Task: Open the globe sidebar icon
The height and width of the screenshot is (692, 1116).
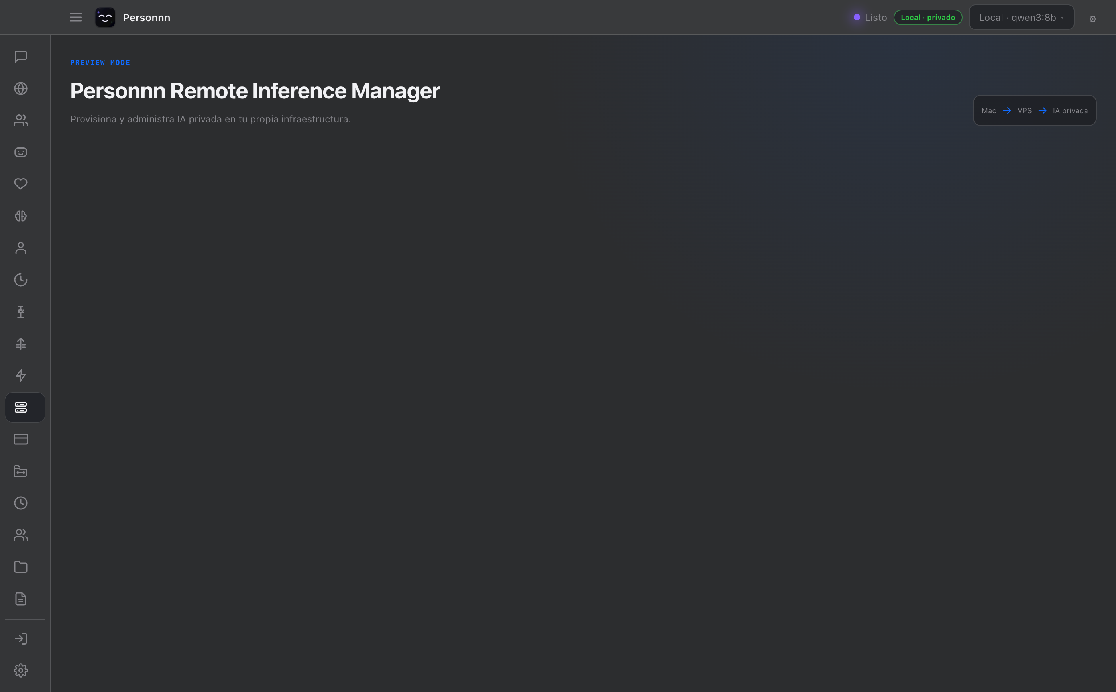Action: 21,88
